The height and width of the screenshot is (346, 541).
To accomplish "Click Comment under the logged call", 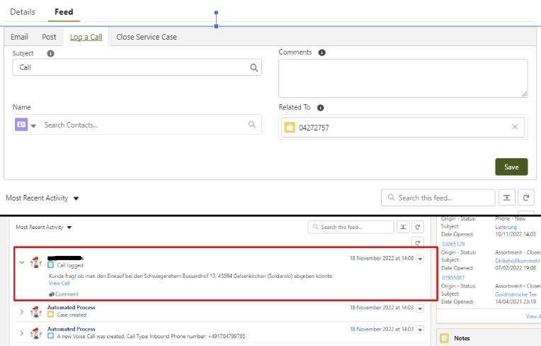I will point(67,294).
